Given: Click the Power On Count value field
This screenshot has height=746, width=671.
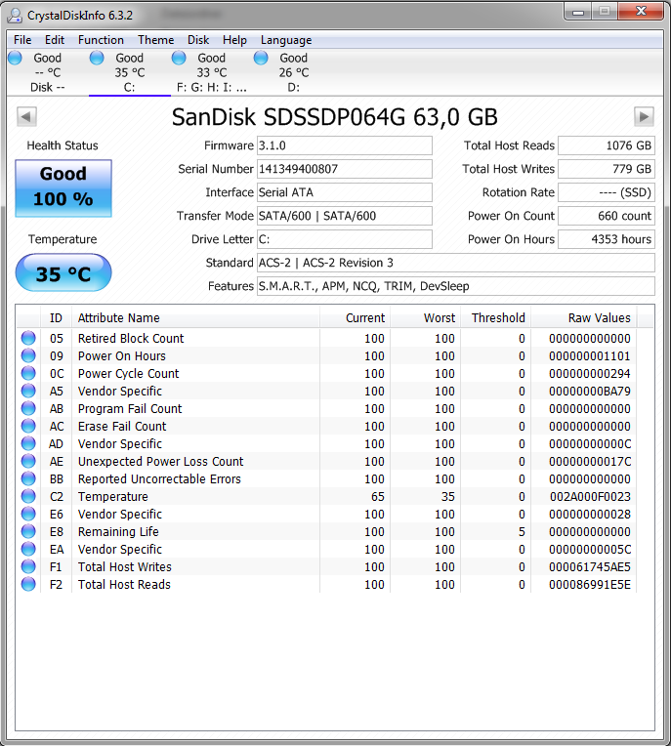Looking at the screenshot, I should click(607, 216).
